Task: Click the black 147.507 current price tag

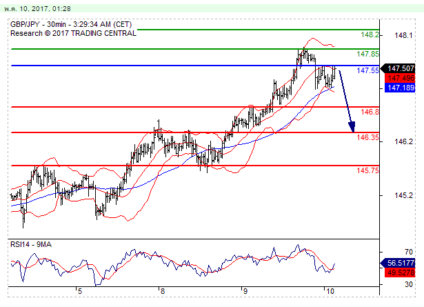Action: coord(400,68)
